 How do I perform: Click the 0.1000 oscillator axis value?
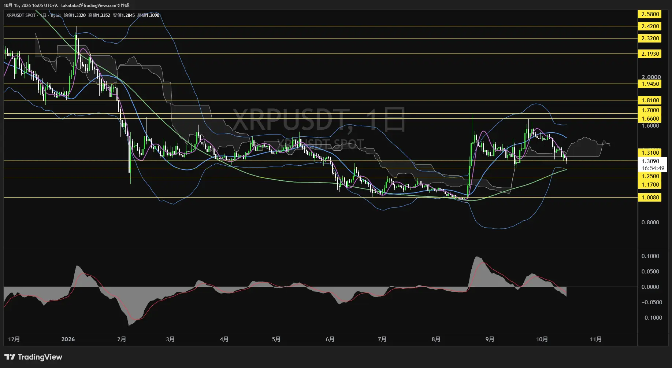coord(650,256)
